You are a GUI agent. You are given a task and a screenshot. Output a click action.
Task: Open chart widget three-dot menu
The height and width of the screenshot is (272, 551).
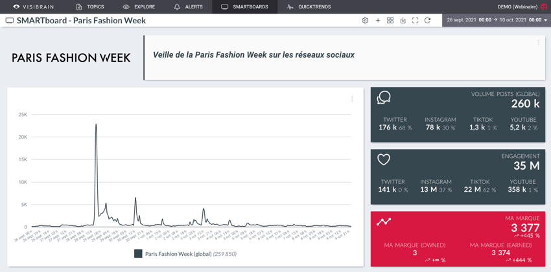352,98
